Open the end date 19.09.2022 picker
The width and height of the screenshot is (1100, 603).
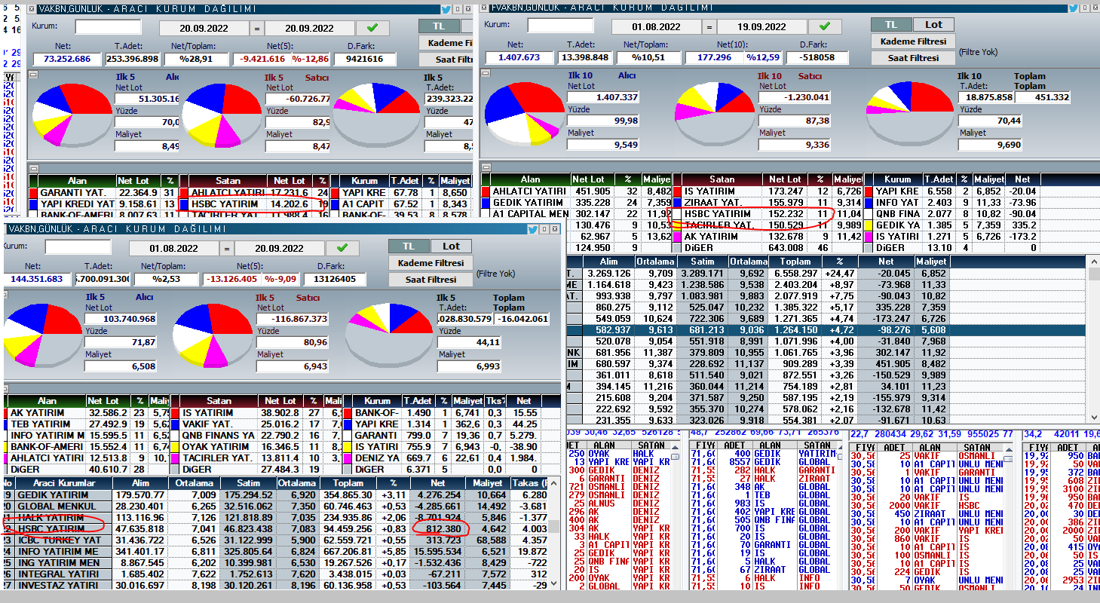tap(762, 26)
